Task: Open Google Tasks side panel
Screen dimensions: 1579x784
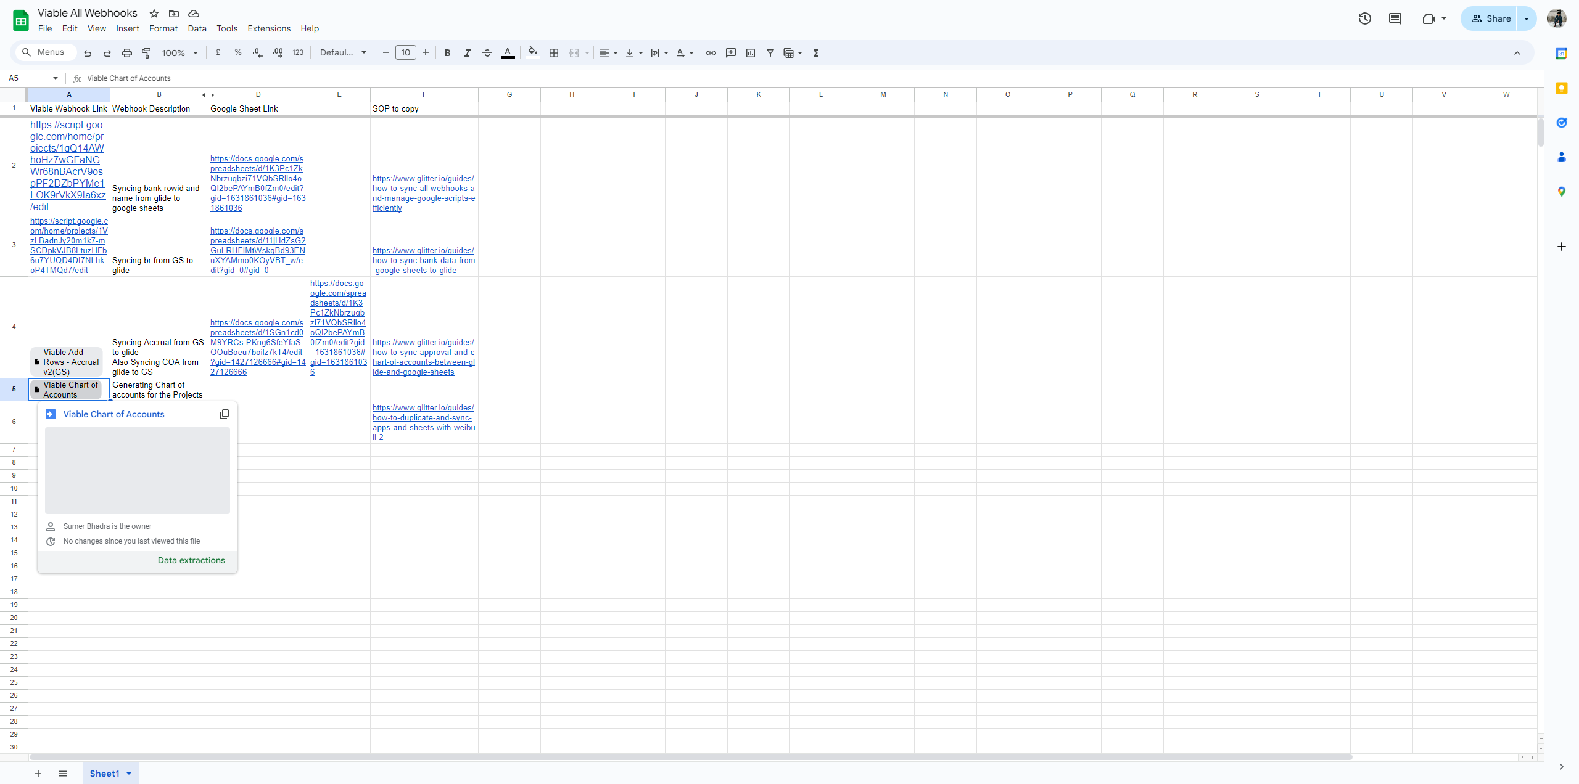Action: coord(1562,123)
